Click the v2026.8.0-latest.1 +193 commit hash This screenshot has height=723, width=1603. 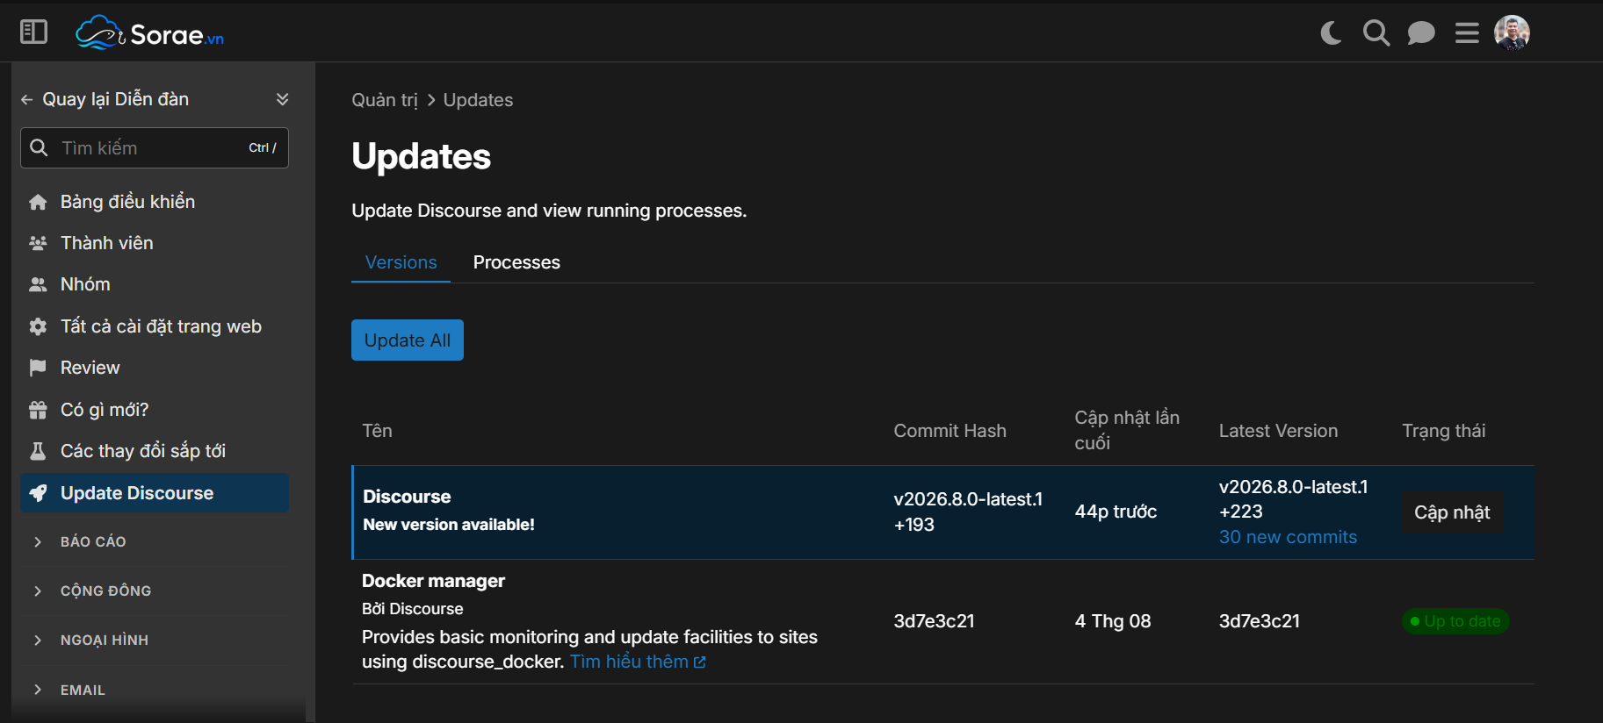968,512
